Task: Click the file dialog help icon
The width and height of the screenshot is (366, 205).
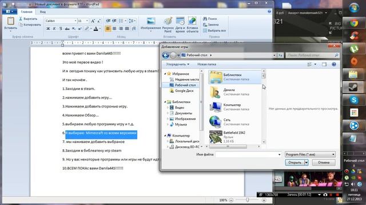Action: click(334, 64)
